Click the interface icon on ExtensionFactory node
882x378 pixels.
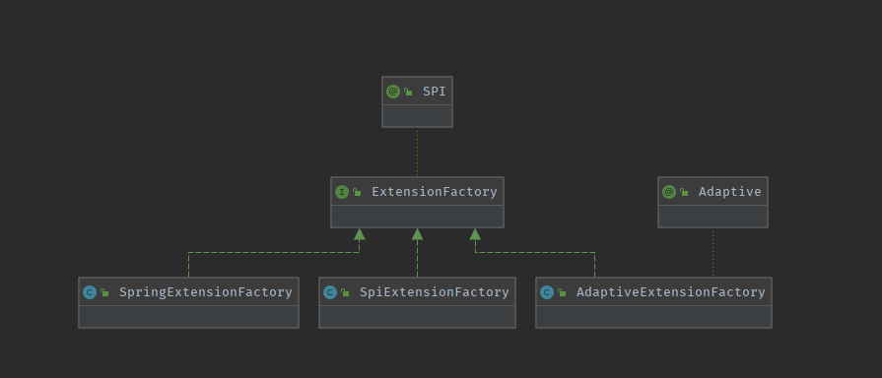342,192
